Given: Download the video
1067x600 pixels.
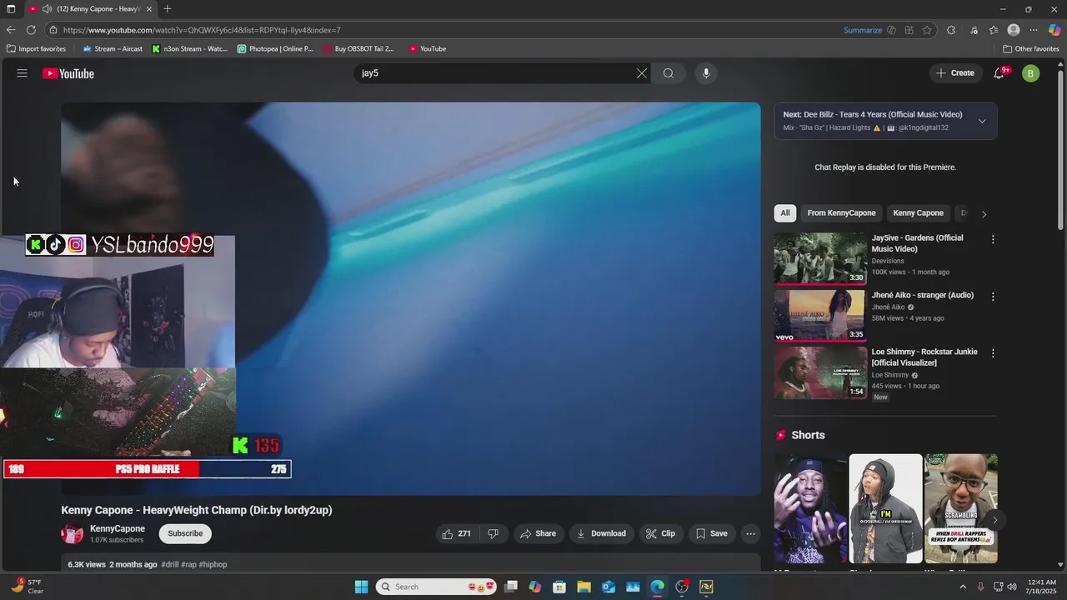Looking at the screenshot, I should (x=601, y=533).
